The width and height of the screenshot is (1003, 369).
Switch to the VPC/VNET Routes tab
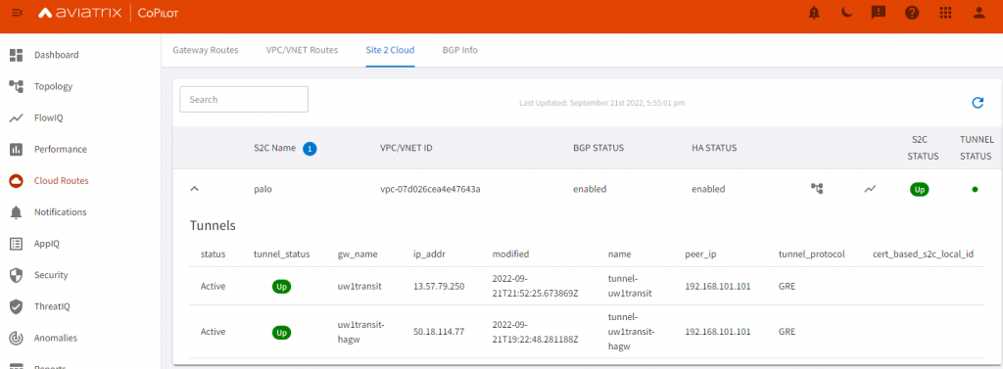point(302,50)
